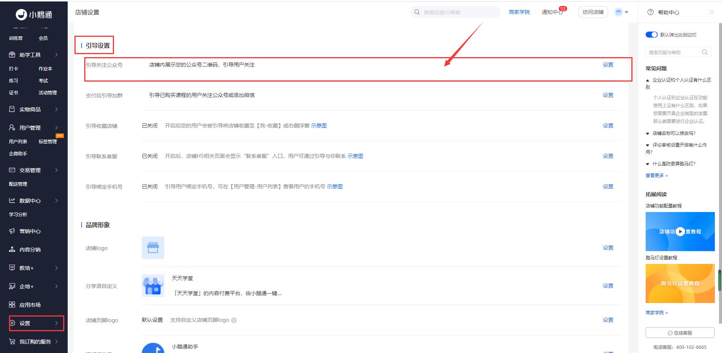
Task: Click the 营销中心 megaphone icon
Action: click(x=12, y=231)
